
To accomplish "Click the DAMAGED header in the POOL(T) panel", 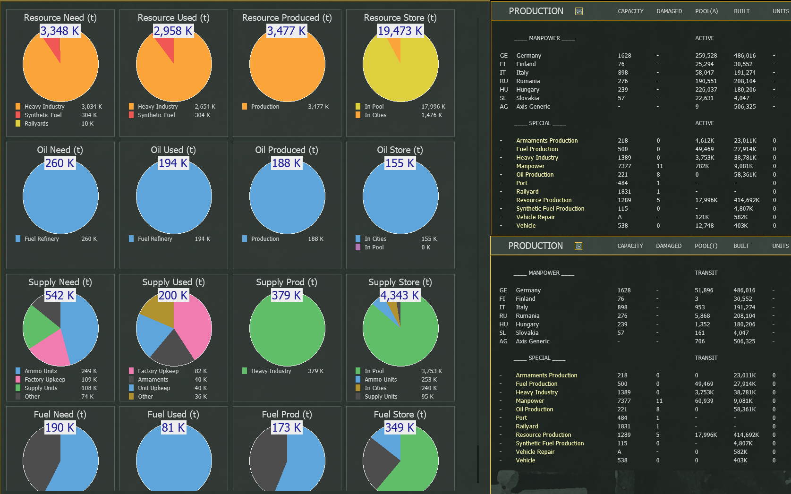I will point(669,246).
